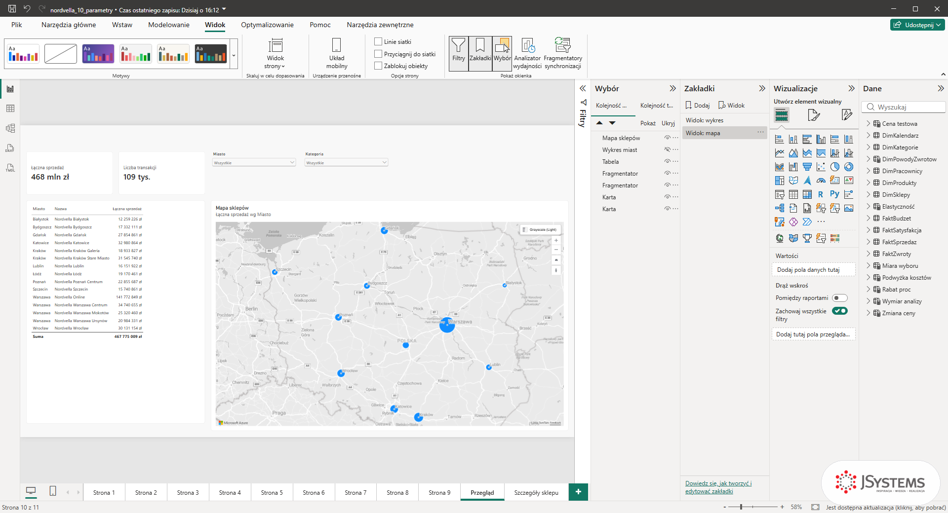Switch to Table view in the sidebar
The height and width of the screenshot is (513, 948).
pos(10,109)
